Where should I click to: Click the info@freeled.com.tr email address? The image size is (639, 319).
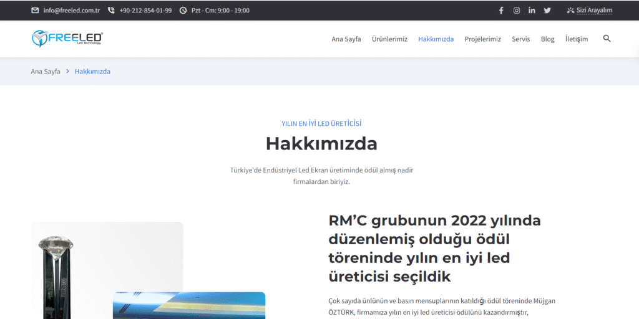tap(72, 11)
